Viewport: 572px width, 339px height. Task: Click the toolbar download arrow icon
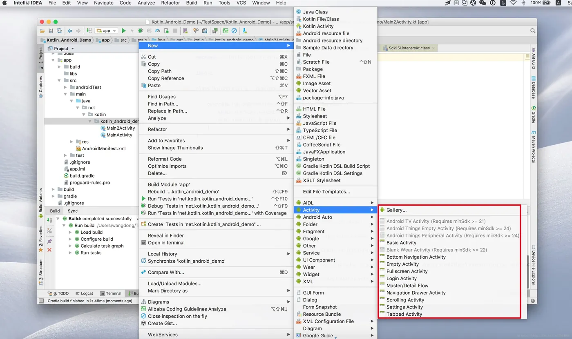(x=245, y=31)
